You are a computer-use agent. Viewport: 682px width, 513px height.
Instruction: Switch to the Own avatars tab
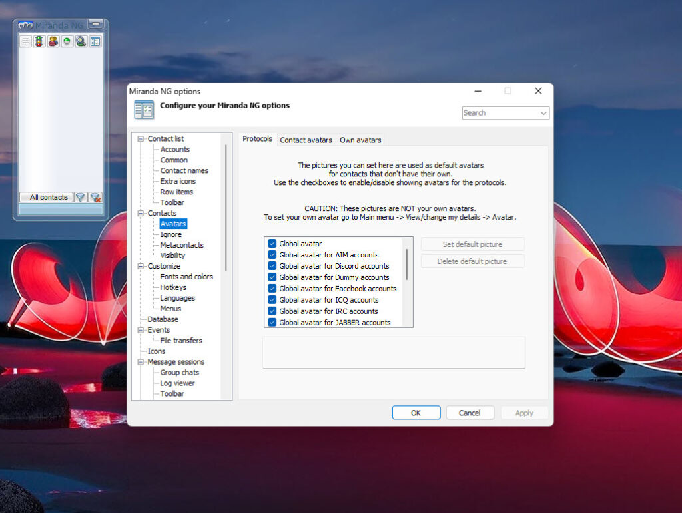coord(360,140)
